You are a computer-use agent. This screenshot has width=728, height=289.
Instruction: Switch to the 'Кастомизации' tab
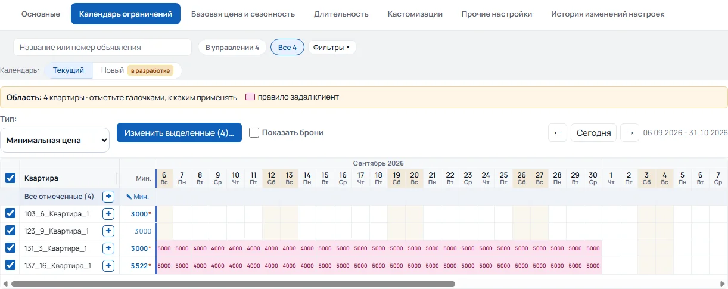(415, 14)
